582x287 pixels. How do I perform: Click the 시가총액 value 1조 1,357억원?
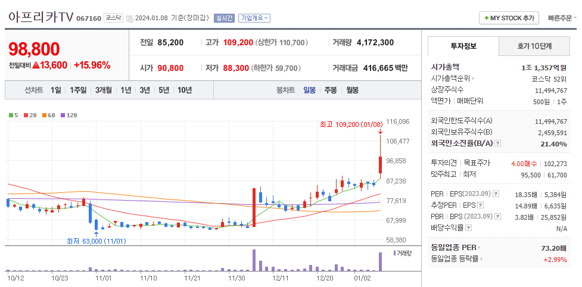544,67
